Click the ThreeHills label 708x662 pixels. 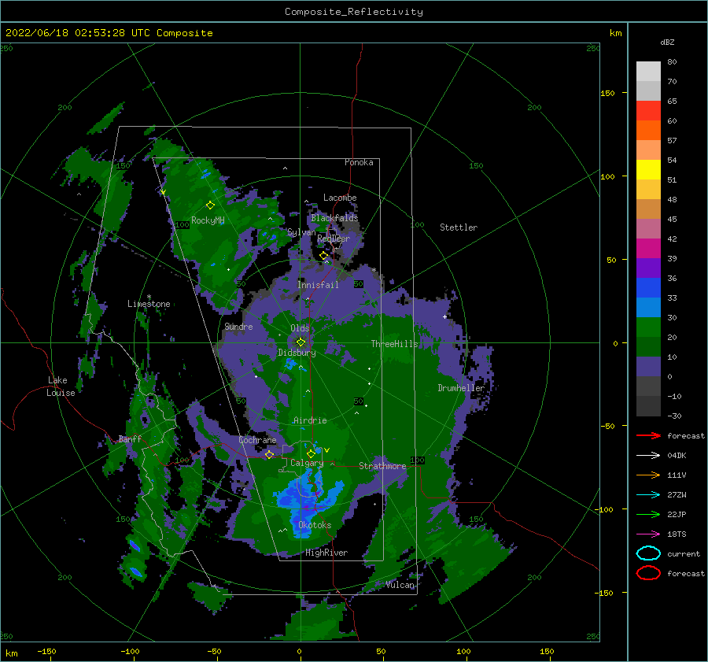395,344
